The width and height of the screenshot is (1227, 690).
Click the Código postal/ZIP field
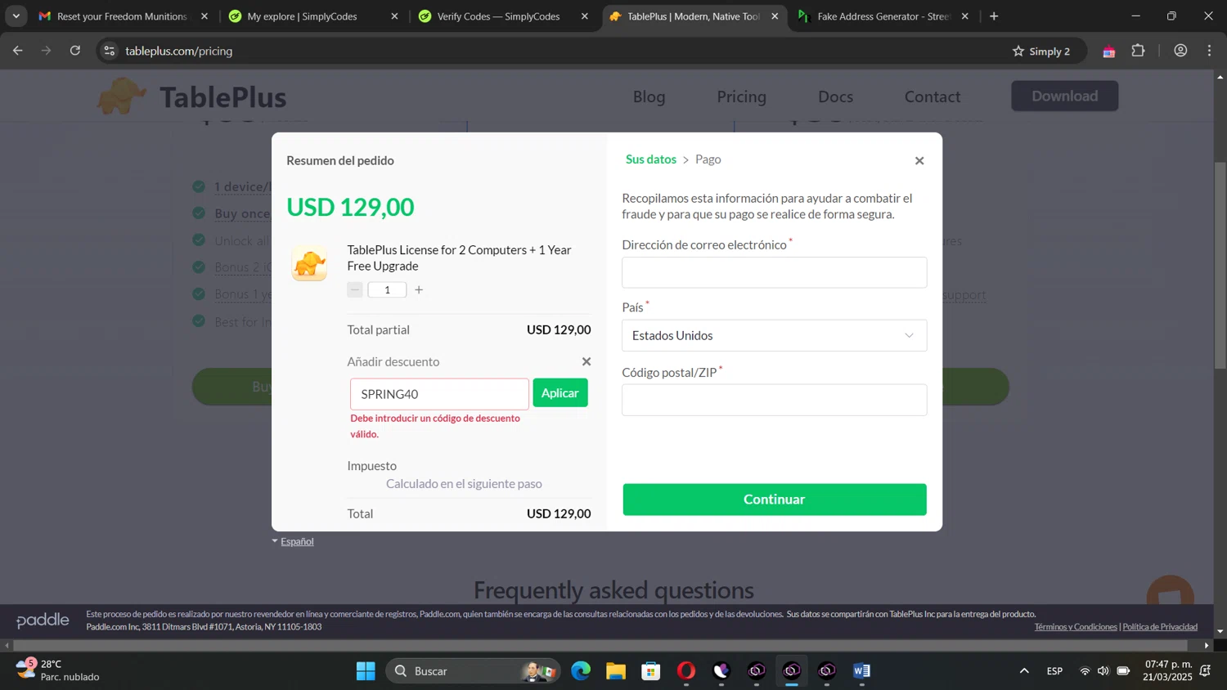click(x=774, y=400)
